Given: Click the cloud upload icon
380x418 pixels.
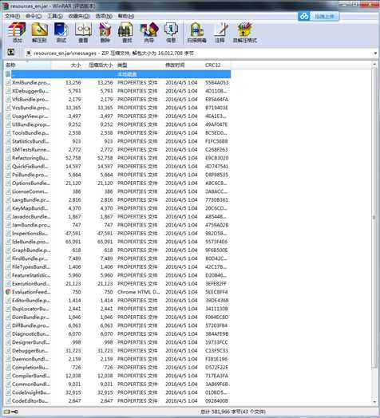Looking at the screenshot, I should (303, 16).
